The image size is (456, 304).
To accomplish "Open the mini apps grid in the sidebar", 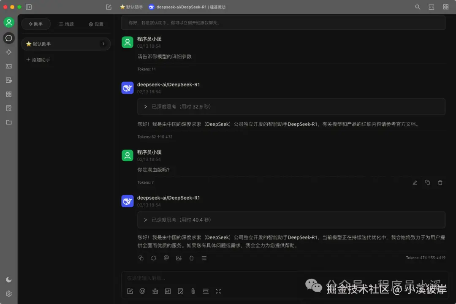I will point(8,94).
